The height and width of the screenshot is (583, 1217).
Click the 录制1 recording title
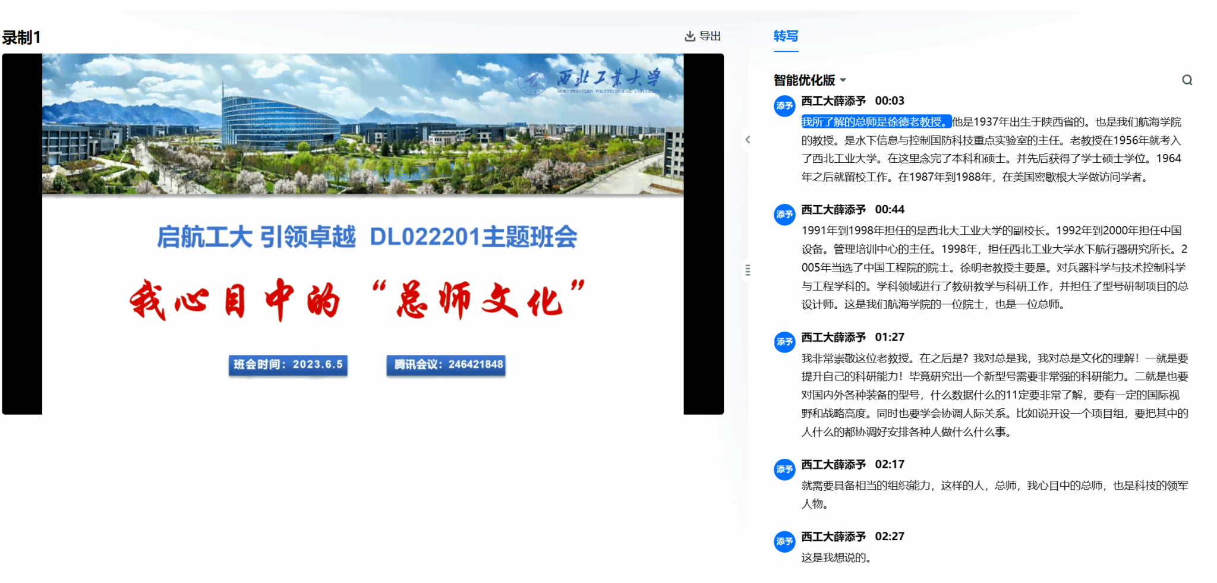(21, 37)
